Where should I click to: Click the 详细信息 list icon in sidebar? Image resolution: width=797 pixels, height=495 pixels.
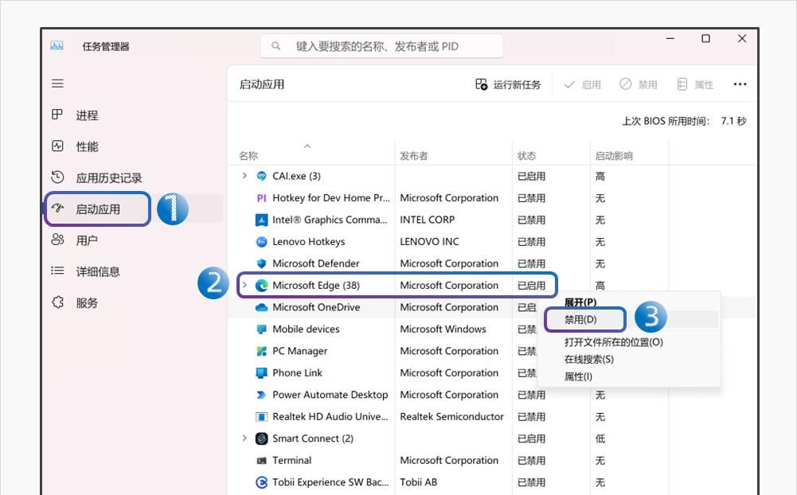pyautogui.click(x=57, y=271)
